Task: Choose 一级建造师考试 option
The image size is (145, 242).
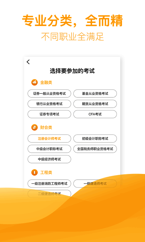Action: pyautogui.click(x=95, y=184)
